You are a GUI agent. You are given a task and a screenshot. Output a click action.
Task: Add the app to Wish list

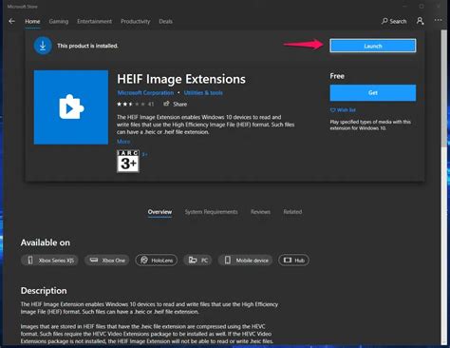343,110
